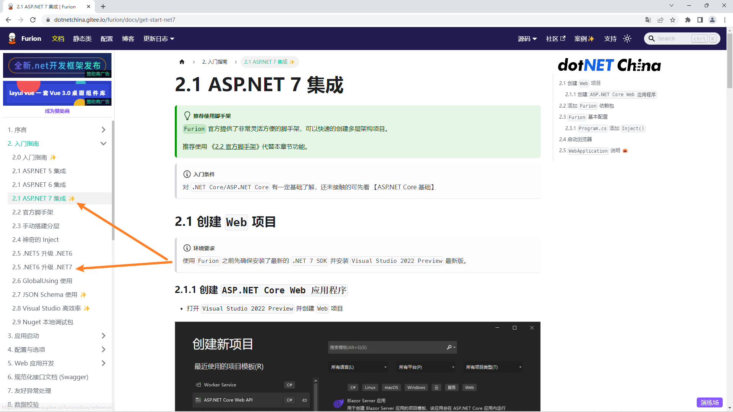Click the site lock icon
Screen dimensions: 733x412
48,20
